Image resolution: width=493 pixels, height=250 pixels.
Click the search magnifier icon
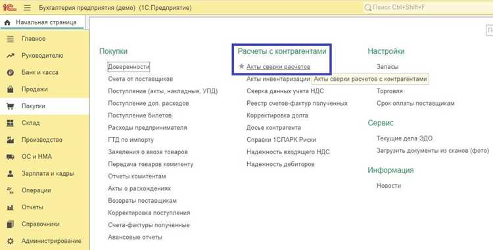click(x=367, y=7)
